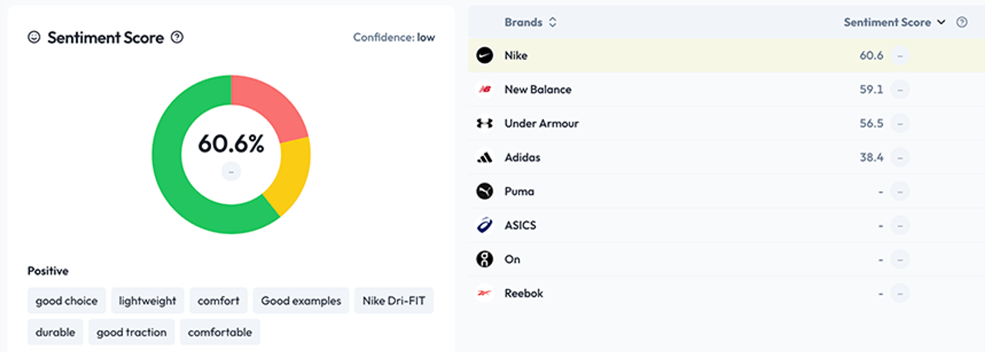The image size is (985, 352).
Task: Click the trend indicator in Nike row
Action: coord(900,55)
